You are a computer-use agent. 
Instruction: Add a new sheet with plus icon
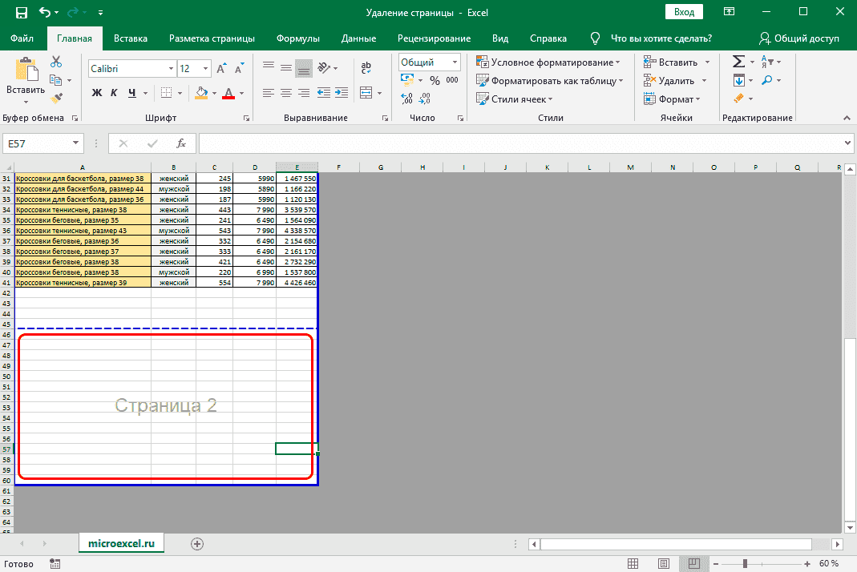pyautogui.click(x=197, y=543)
